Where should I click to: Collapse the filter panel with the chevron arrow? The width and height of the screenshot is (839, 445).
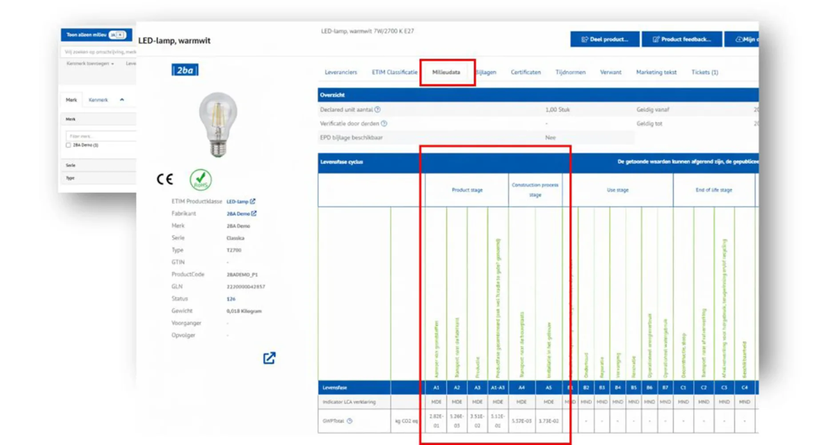[122, 100]
